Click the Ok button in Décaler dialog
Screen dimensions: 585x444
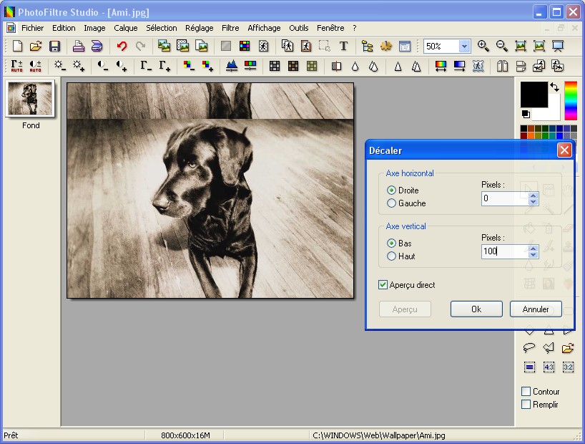(476, 309)
